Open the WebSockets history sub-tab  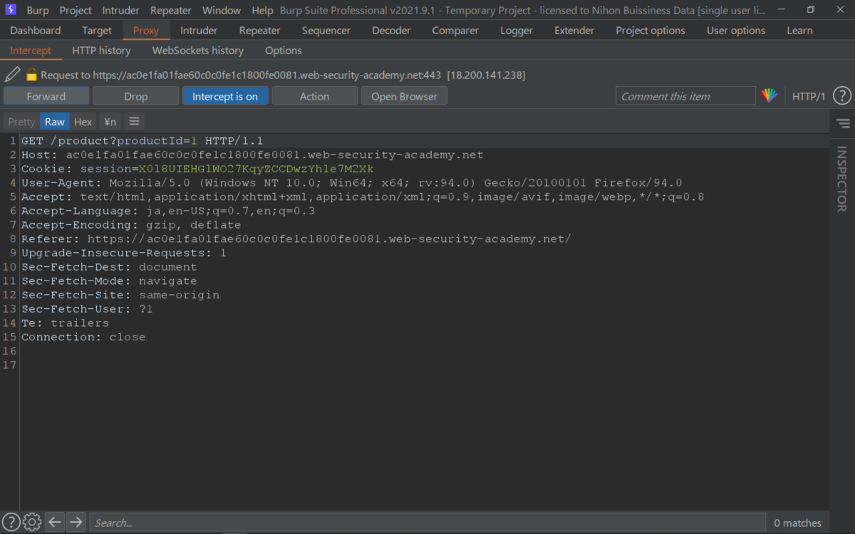[198, 51]
